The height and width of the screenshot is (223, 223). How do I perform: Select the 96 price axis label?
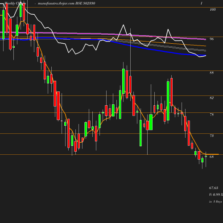212,39
